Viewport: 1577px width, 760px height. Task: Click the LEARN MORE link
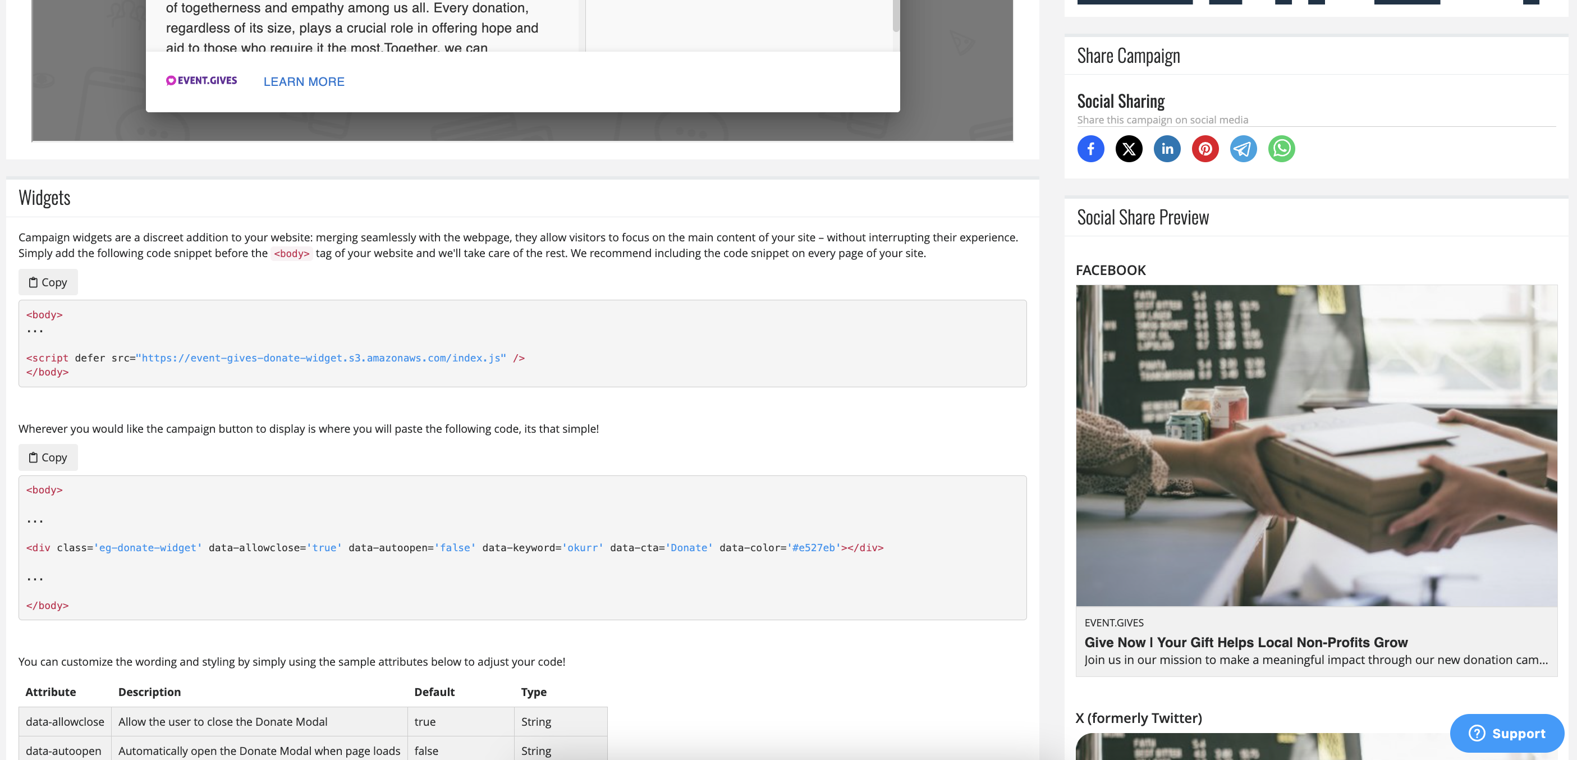pos(304,81)
